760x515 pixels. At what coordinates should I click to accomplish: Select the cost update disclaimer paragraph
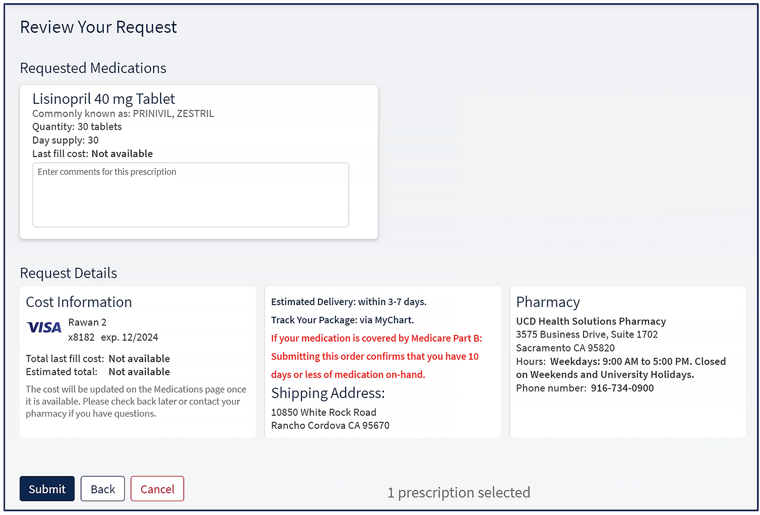click(136, 401)
